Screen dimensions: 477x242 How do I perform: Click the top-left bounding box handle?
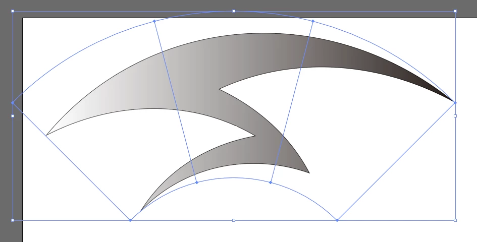pyautogui.click(x=13, y=11)
